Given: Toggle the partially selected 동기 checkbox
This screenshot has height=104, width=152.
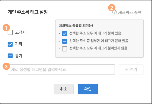Looking at the screenshot, I should [10, 56].
